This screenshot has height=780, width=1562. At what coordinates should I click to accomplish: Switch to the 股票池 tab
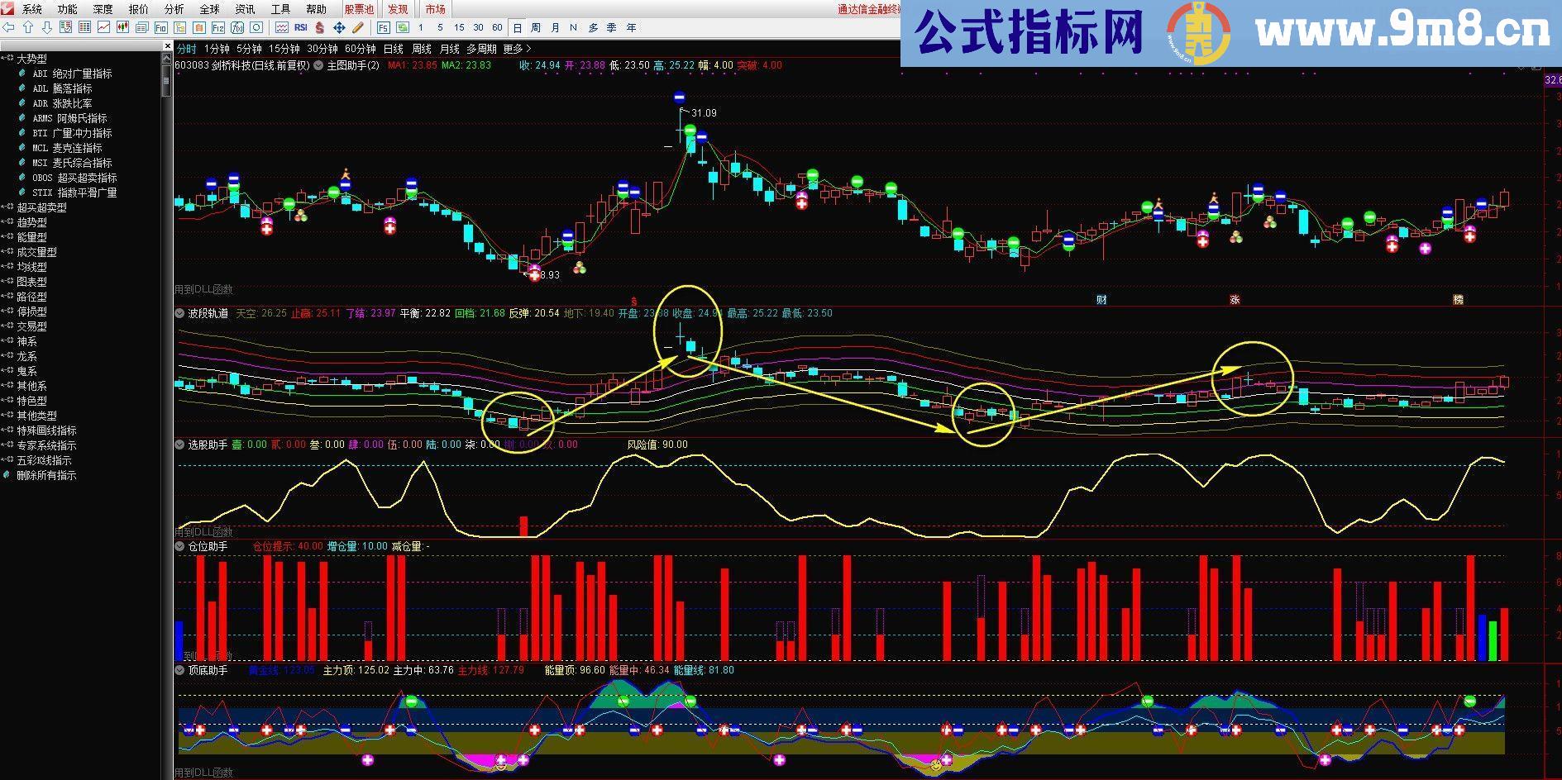click(359, 9)
